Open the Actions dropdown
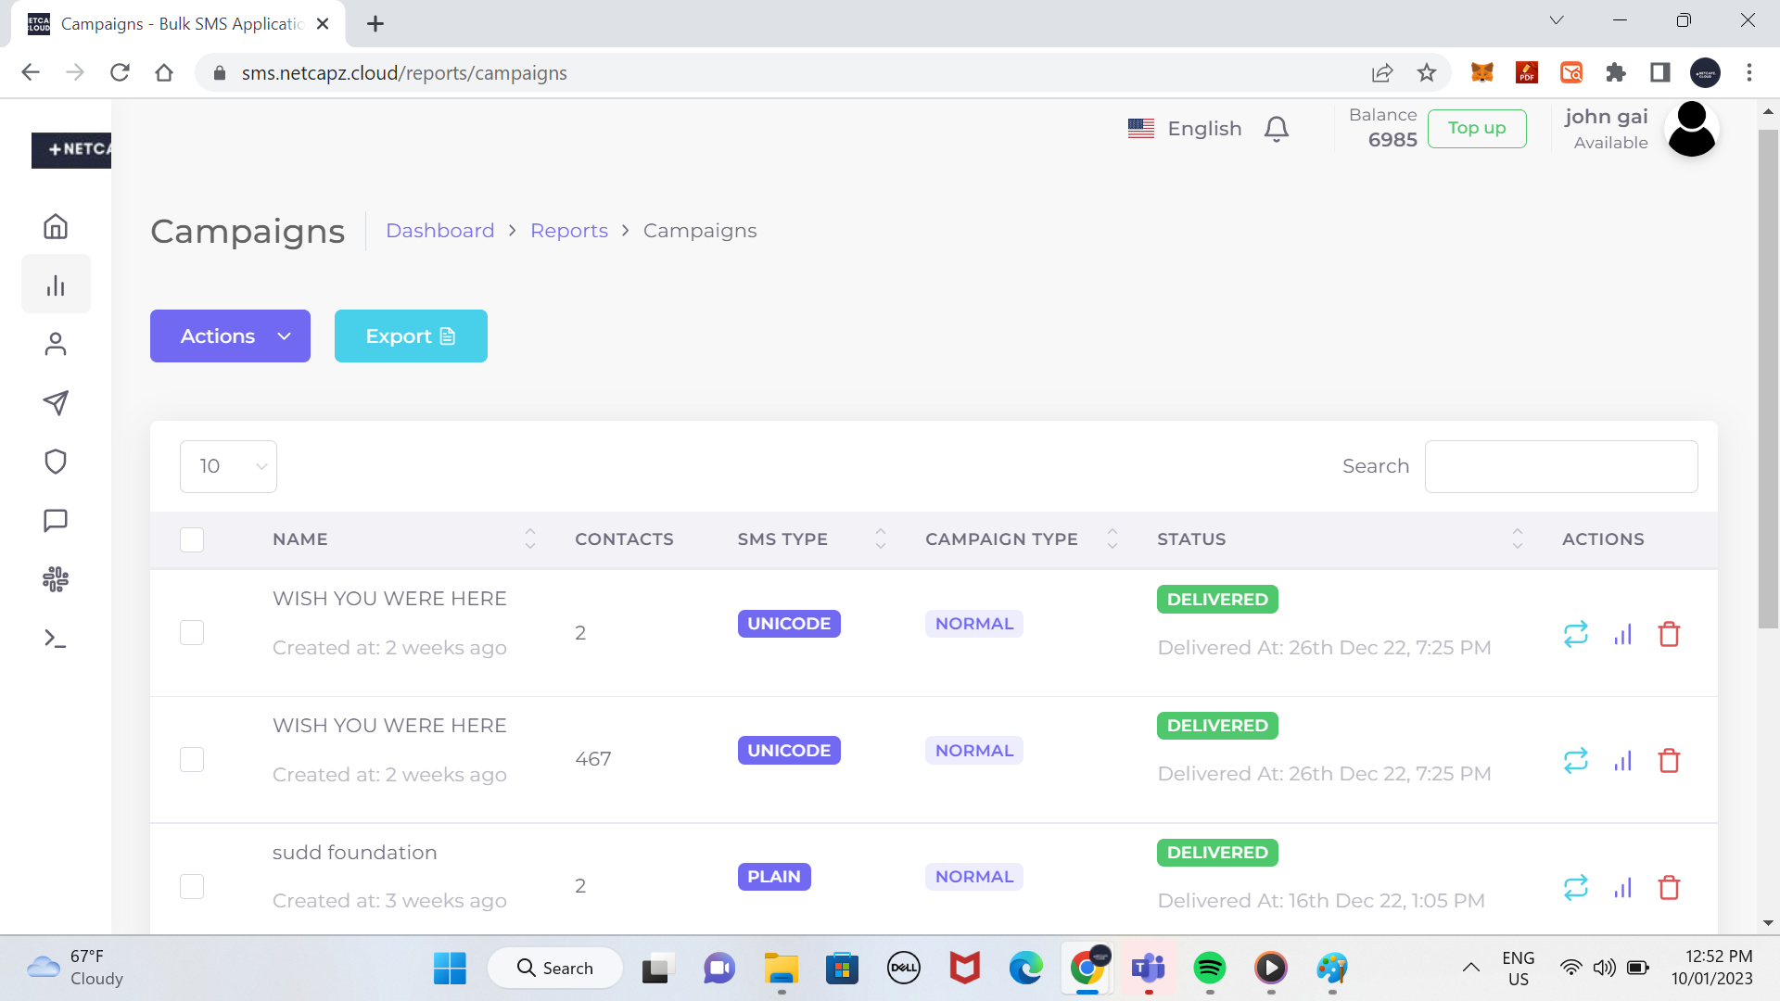The image size is (1780, 1001). click(229, 336)
